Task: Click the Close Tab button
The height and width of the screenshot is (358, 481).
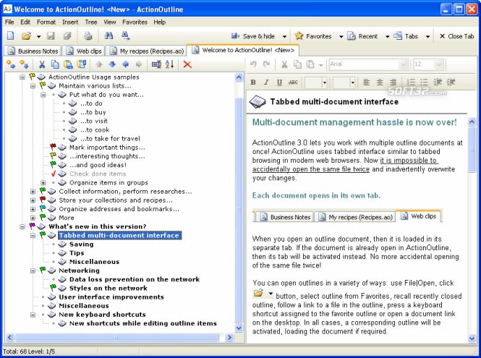Action: pos(456,36)
